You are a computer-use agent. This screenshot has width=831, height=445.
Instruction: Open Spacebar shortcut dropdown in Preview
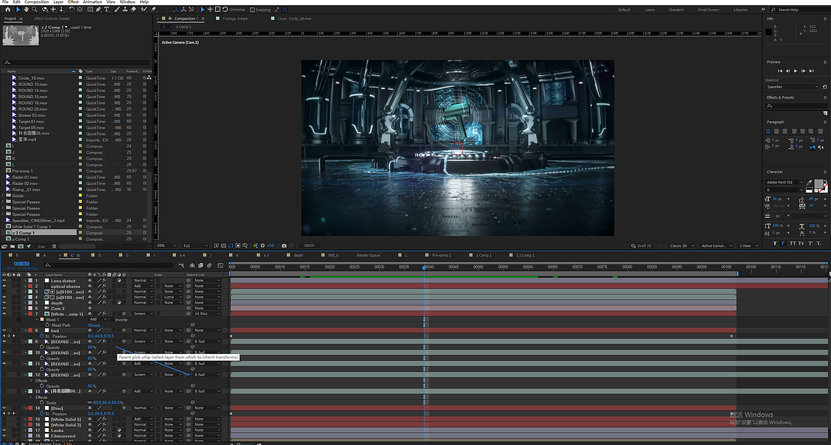point(792,86)
